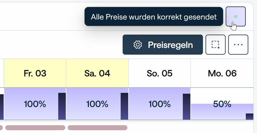Click the dark bar beside So. 05 occupancy

pyautogui.click(x=186, y=107)
